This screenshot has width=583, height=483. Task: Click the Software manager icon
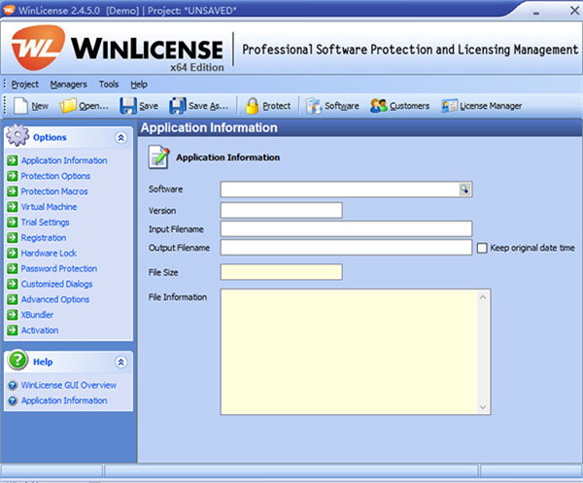point(314,106)
